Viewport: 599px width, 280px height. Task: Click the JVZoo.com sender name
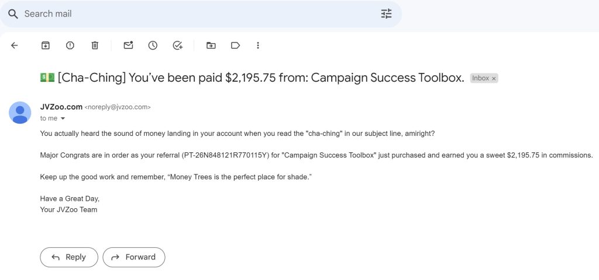point(61,107)
